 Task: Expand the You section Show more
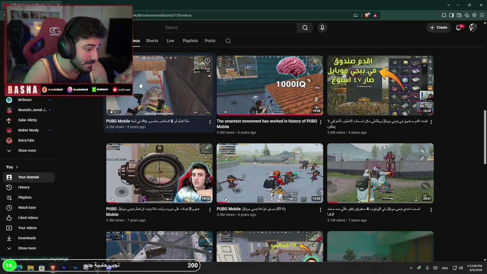[29, 248]
